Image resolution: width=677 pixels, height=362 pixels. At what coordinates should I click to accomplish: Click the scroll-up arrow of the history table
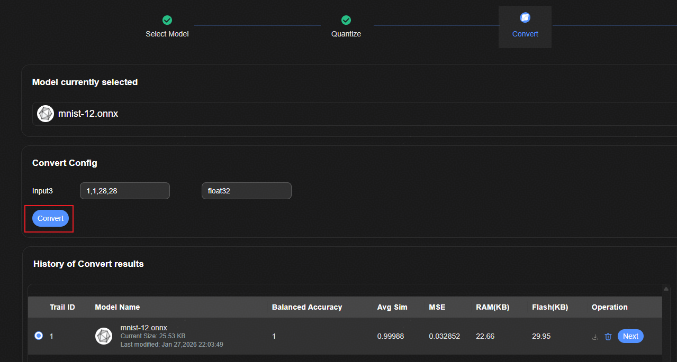666,289
